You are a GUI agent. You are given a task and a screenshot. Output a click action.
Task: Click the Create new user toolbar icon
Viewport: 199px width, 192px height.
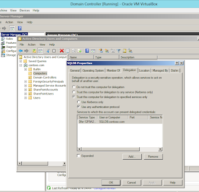click(101, 51)
